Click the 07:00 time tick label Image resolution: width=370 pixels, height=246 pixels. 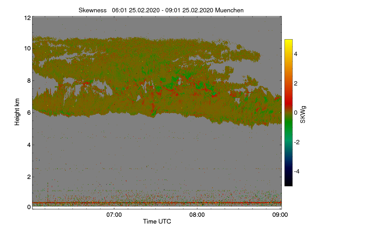pyautogui.click(x=114, y=215)
